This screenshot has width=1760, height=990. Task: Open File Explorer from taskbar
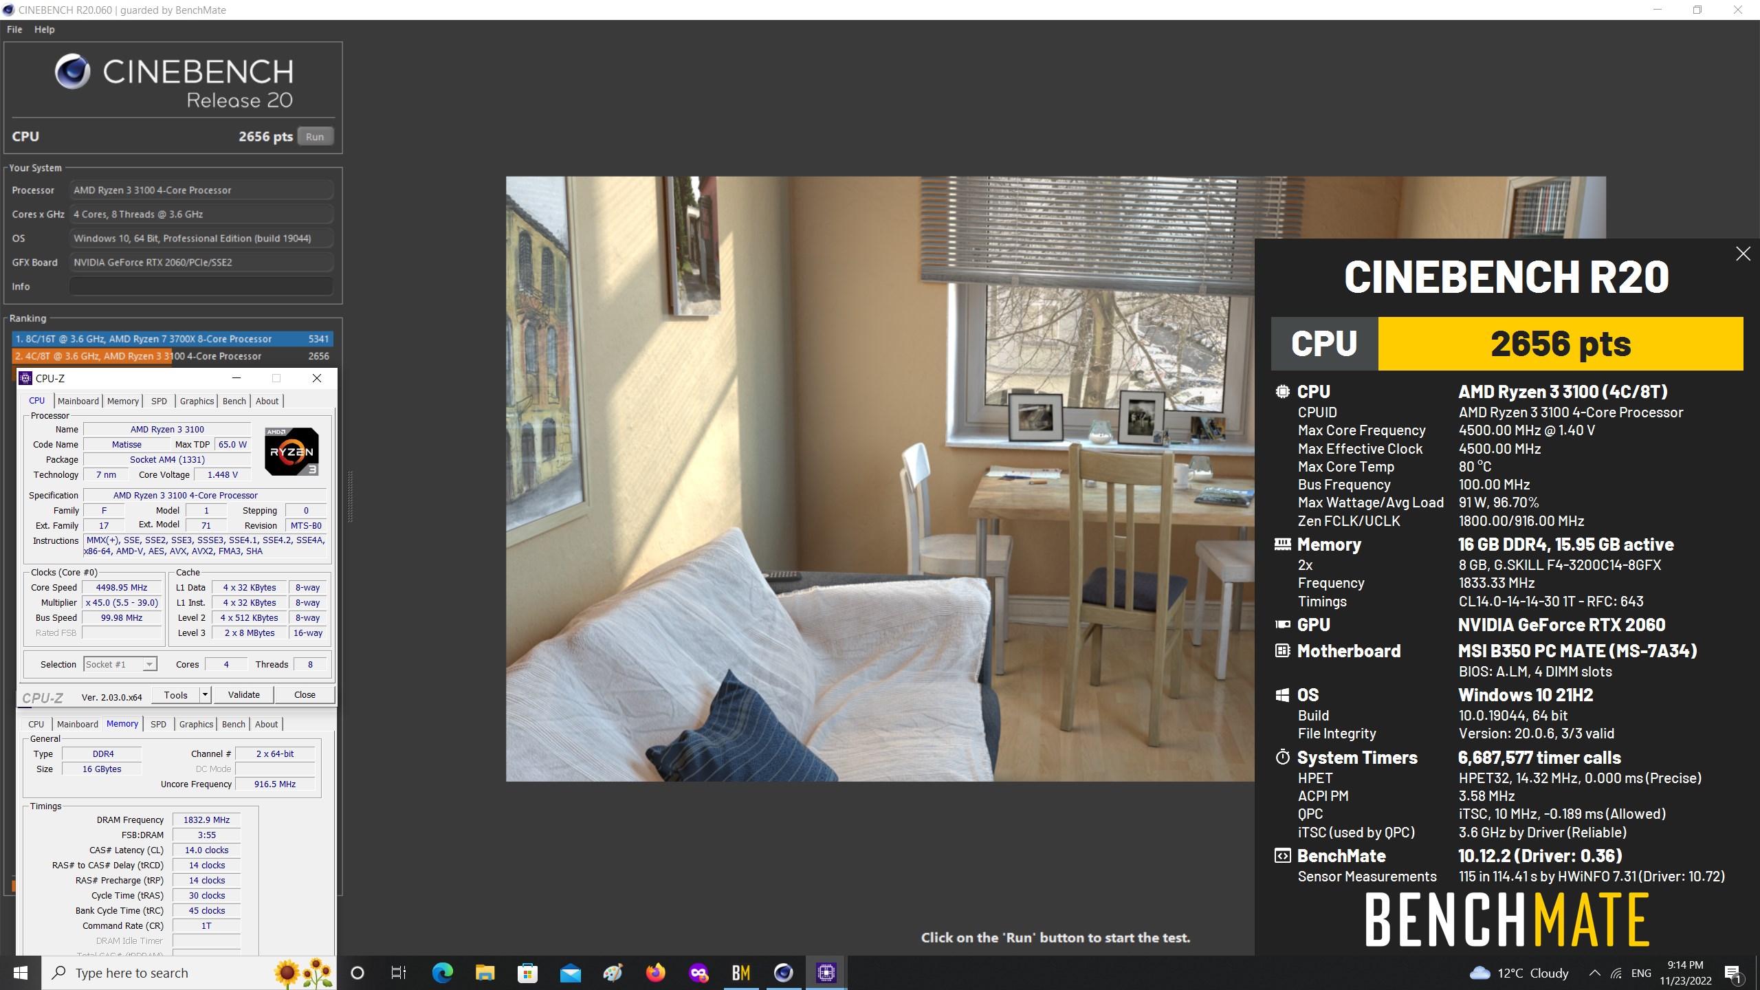[x=485, y=973]
